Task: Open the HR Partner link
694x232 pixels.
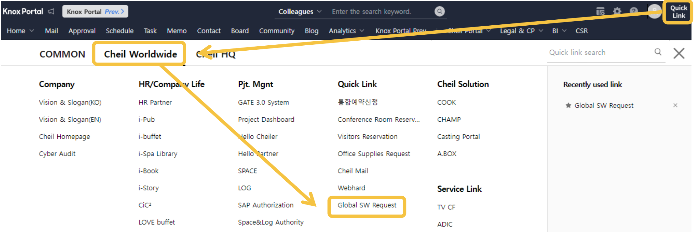Action: (155, 103)
